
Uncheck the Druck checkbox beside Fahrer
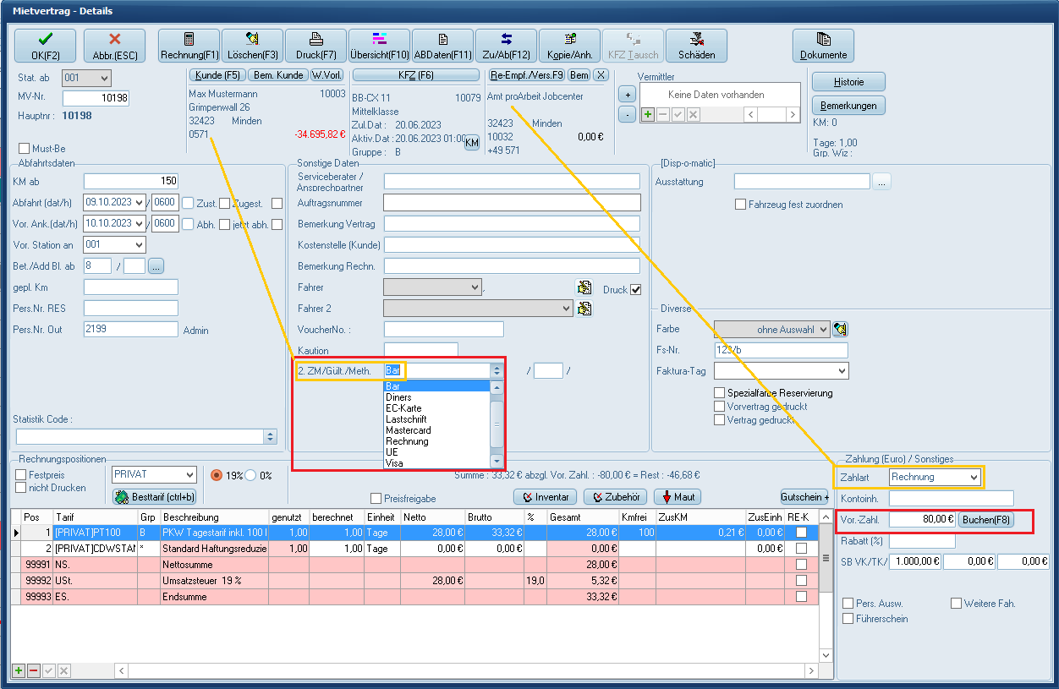point(636,289)
